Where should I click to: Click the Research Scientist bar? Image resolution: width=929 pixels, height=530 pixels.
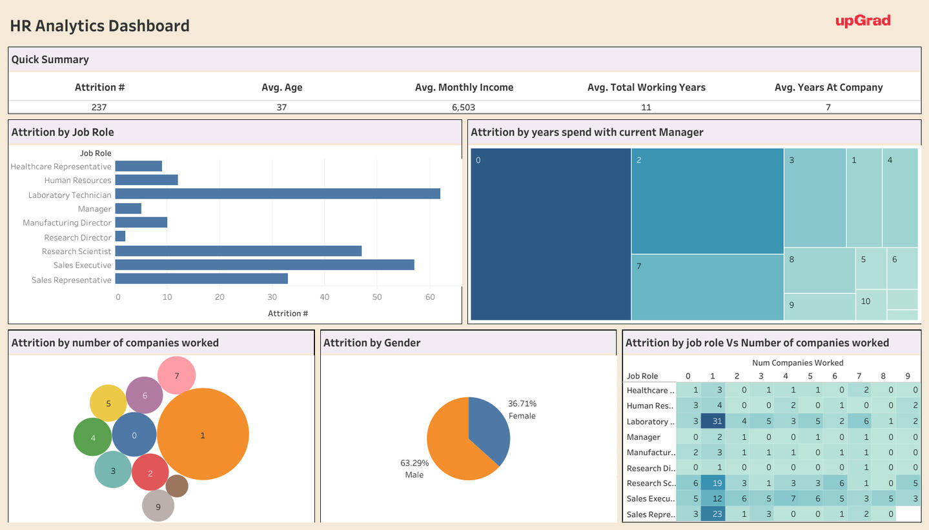[x=238, y=251]
